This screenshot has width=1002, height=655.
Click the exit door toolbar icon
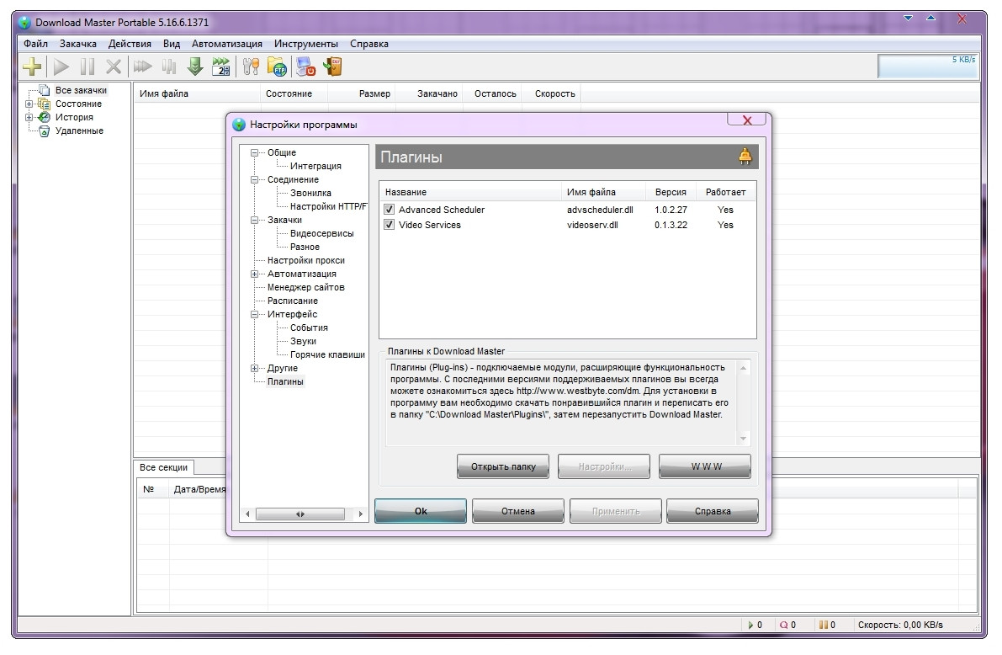click(332, 67)
